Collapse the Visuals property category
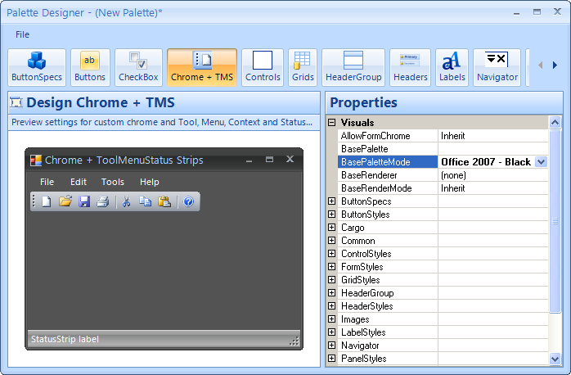The image size is (571, 375). [x=332, y=123]
